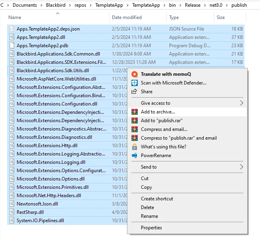The image size is (260, 242).
Task: Sort files by Date modified column
Action: click(127, 17)
